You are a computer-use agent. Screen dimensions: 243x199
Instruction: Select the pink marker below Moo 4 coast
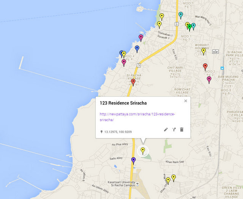(124, 63)
